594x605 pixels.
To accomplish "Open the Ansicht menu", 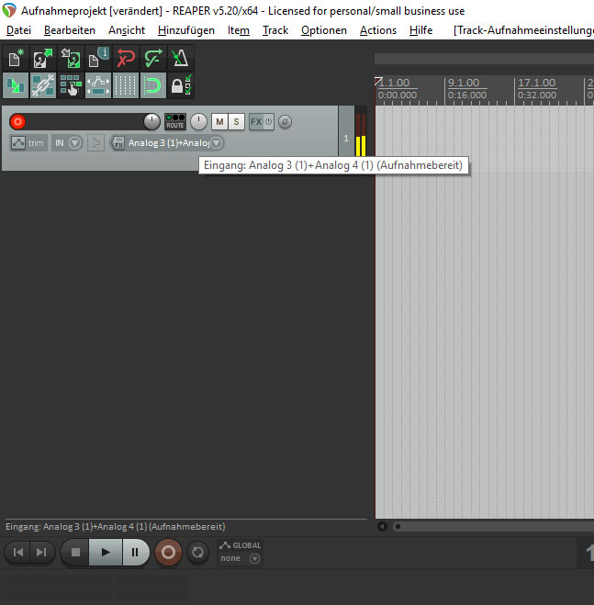I will click(x=127, y=30).
